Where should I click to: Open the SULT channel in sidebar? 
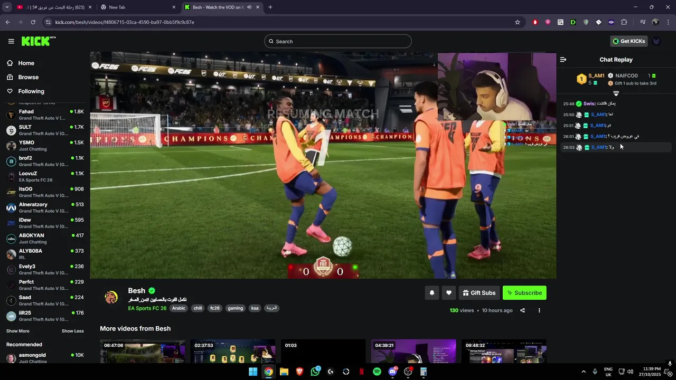(x=45, y=130)
